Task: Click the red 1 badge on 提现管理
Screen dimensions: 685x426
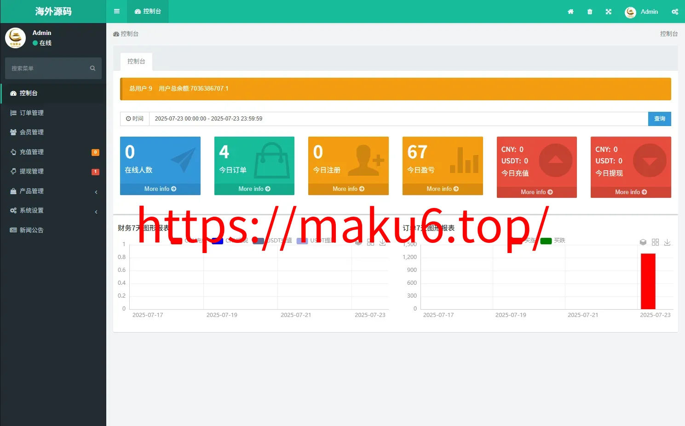Action: point(95,172)
